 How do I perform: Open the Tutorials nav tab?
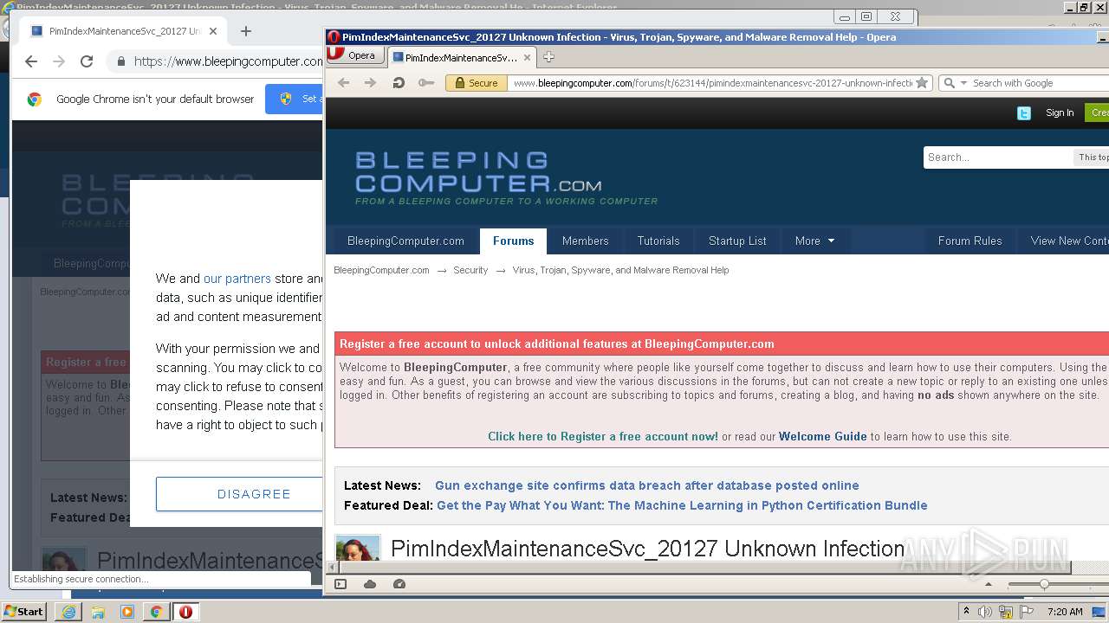click(x=658, y=241)
